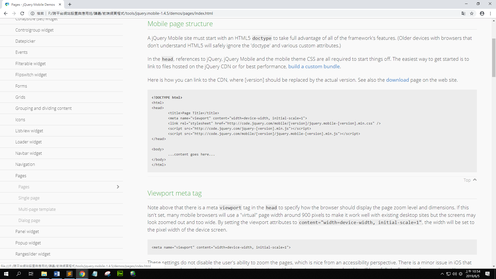The image size is (496, 279).
Task: Select Single page in sidebar
Action: [x=29, y=198]
